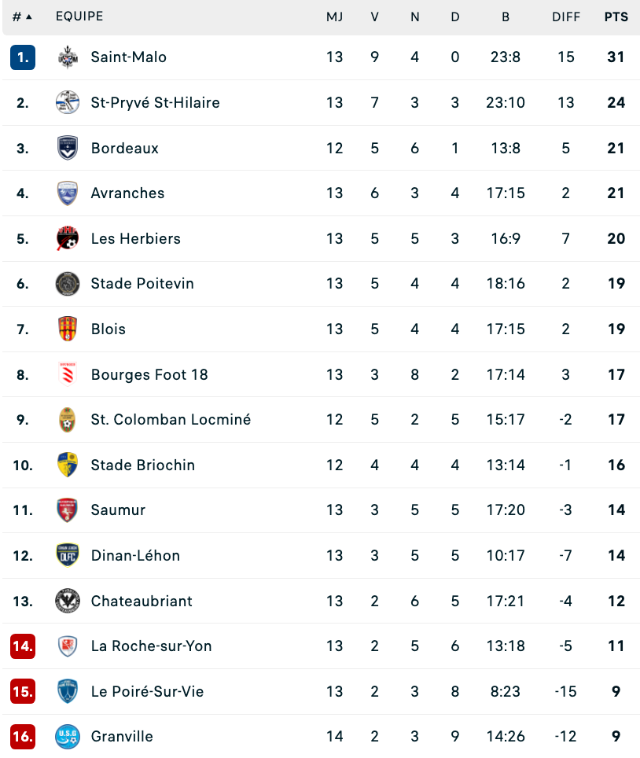
Task: Click the Les Herbiers team logo
Action: [68, 238]
